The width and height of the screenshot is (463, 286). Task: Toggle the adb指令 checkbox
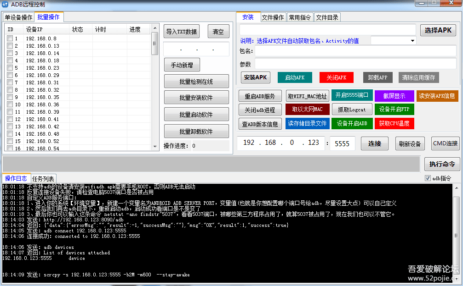pos(428,178)
